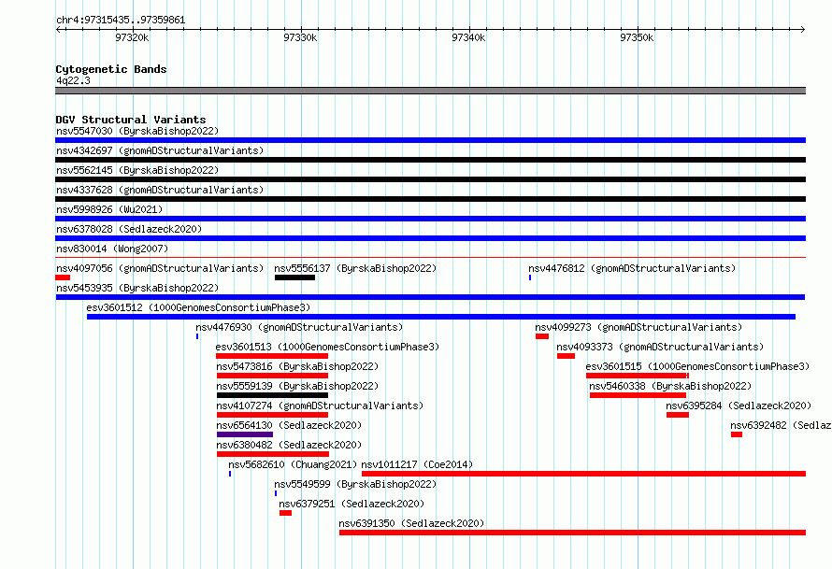Screen dimensions: 832x569
Task: Open nsv6378028 (Sedlazeck2020) variant label
Action: click(129, 229)
